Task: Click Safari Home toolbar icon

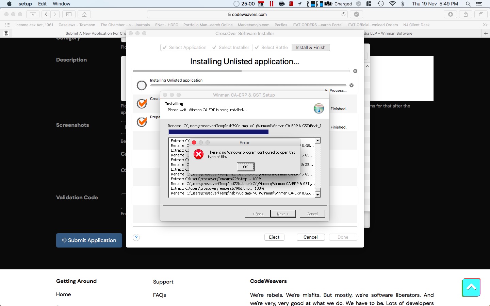Action: tap(84, 14)
